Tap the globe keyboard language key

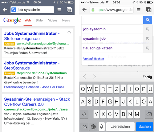pyautogui.click(x=93, y=127)
